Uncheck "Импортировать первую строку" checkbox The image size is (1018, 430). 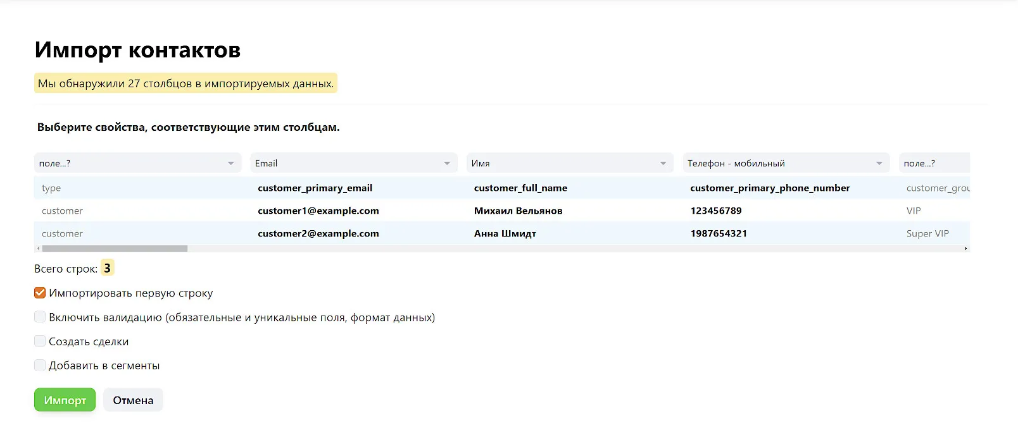click(40, 293)
